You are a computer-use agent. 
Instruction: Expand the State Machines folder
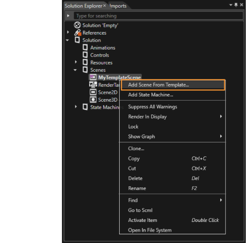click(76, 107)
